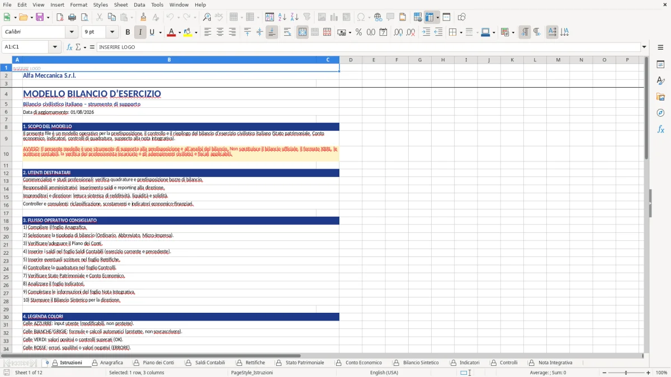Image resolution: width=671 pixels, height=377 pixels.
Task: Open the Underline style dropdown arrow
Action: (x=160, y=32)
